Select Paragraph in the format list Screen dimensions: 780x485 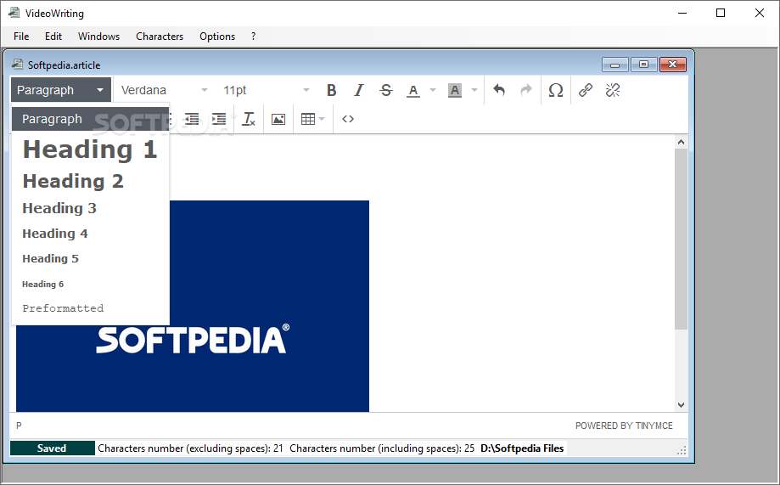point(91,119)
